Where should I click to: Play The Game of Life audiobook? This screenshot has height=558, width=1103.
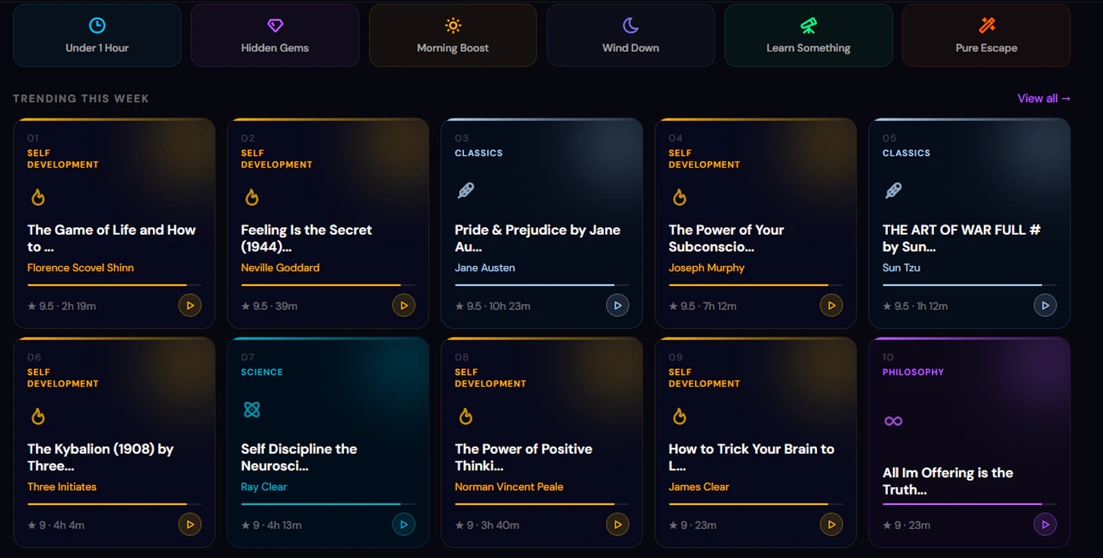190,305
